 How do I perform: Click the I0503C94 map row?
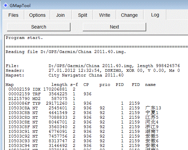tap(83, 145)
